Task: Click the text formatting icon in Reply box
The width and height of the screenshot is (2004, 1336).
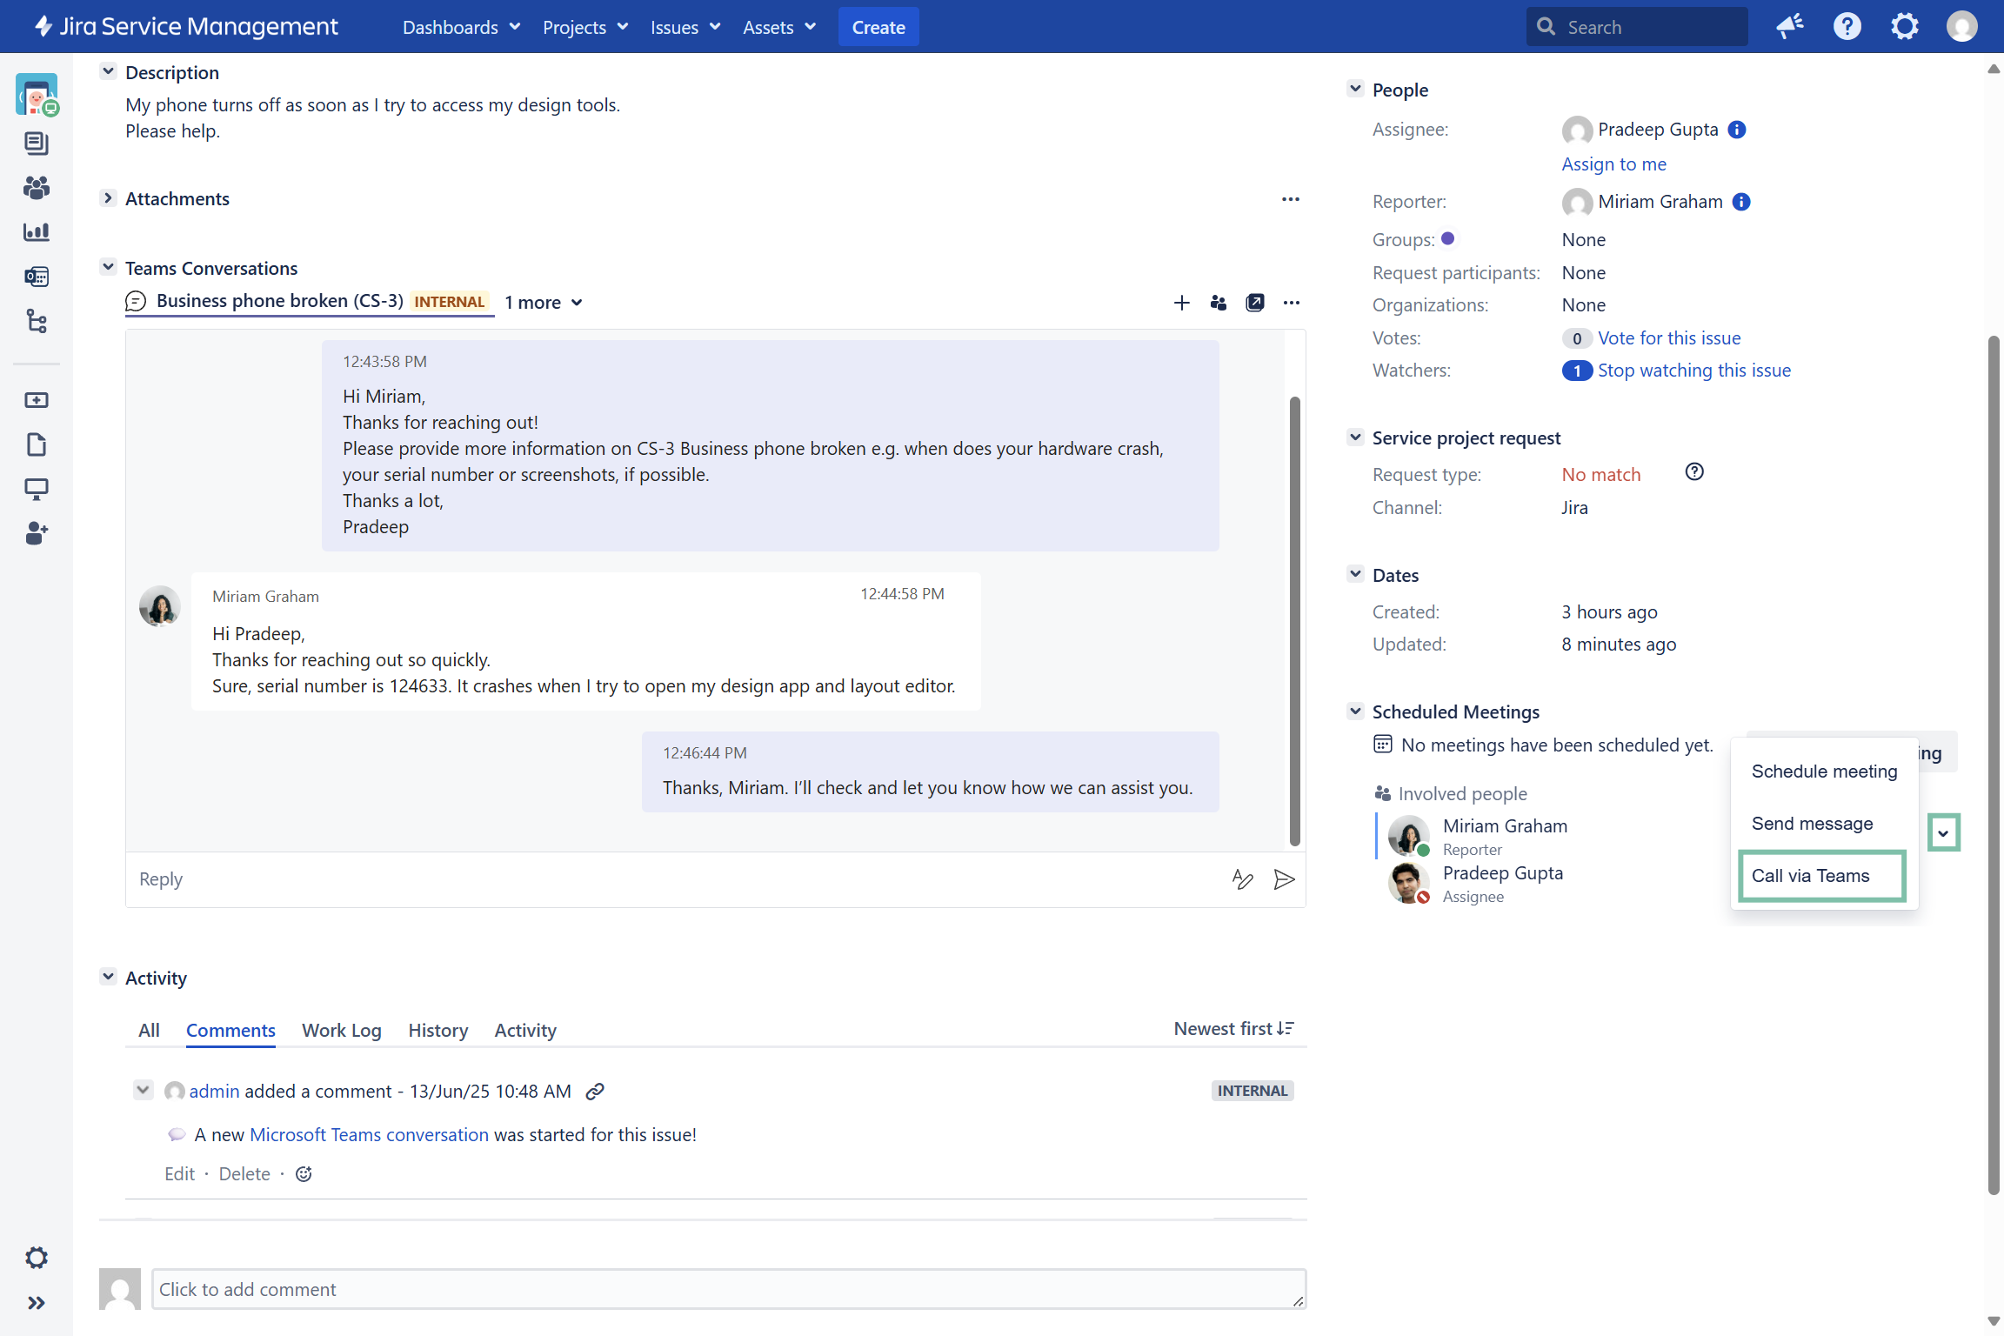Action: (x=1242, y=879)
